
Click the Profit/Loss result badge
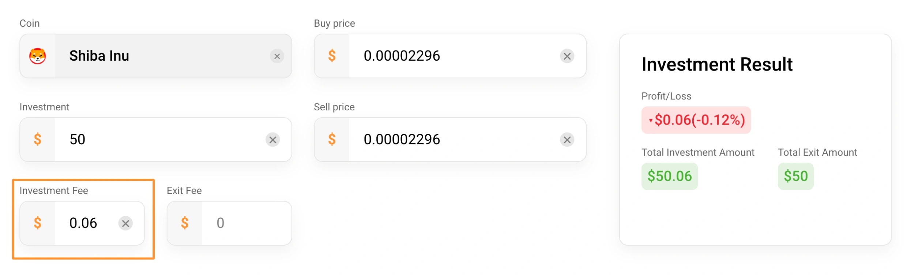click(696, 120)
